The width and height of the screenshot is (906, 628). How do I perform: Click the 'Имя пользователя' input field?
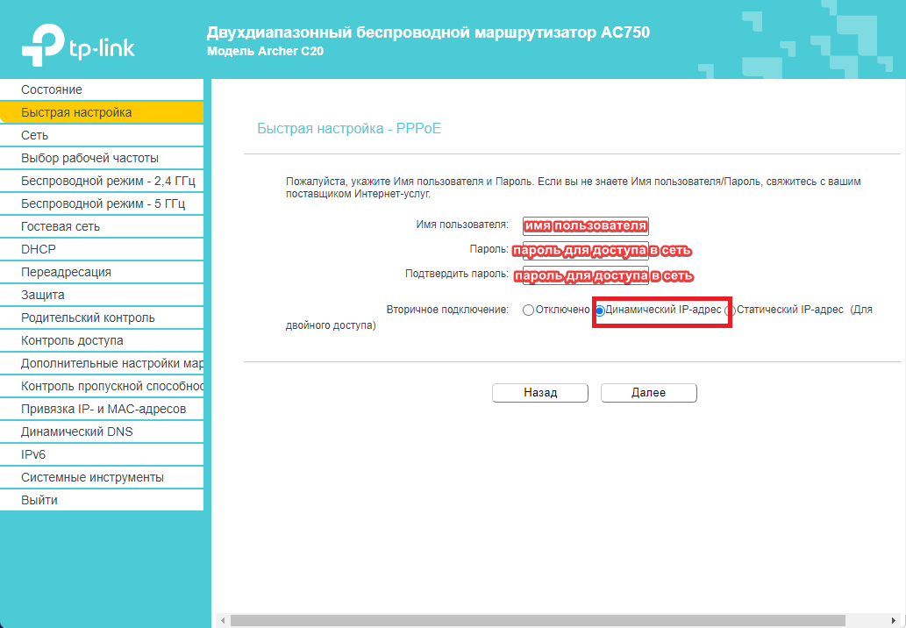click(x=585, y=226)
